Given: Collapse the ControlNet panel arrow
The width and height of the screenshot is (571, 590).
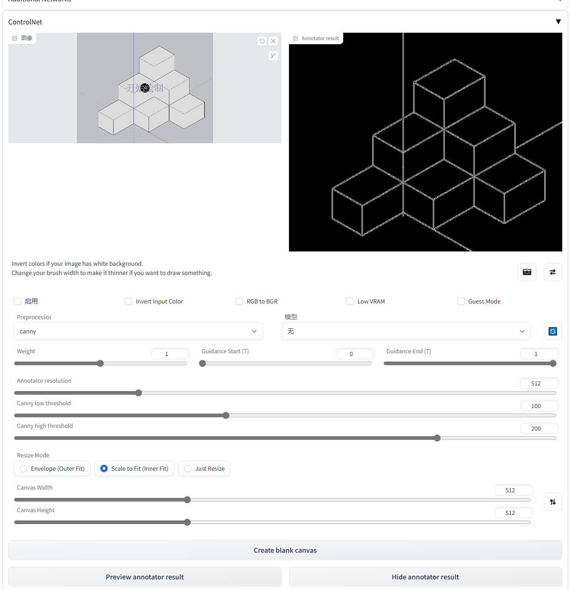Looking at the screenshot, I should [558, 22].
